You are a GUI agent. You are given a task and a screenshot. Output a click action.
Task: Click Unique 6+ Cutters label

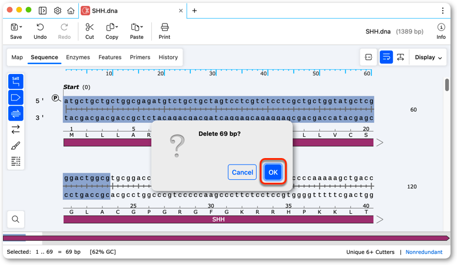[370, 252]
